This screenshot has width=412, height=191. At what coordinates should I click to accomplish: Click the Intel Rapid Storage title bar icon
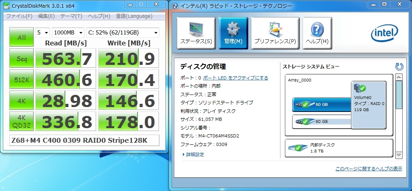176,6
